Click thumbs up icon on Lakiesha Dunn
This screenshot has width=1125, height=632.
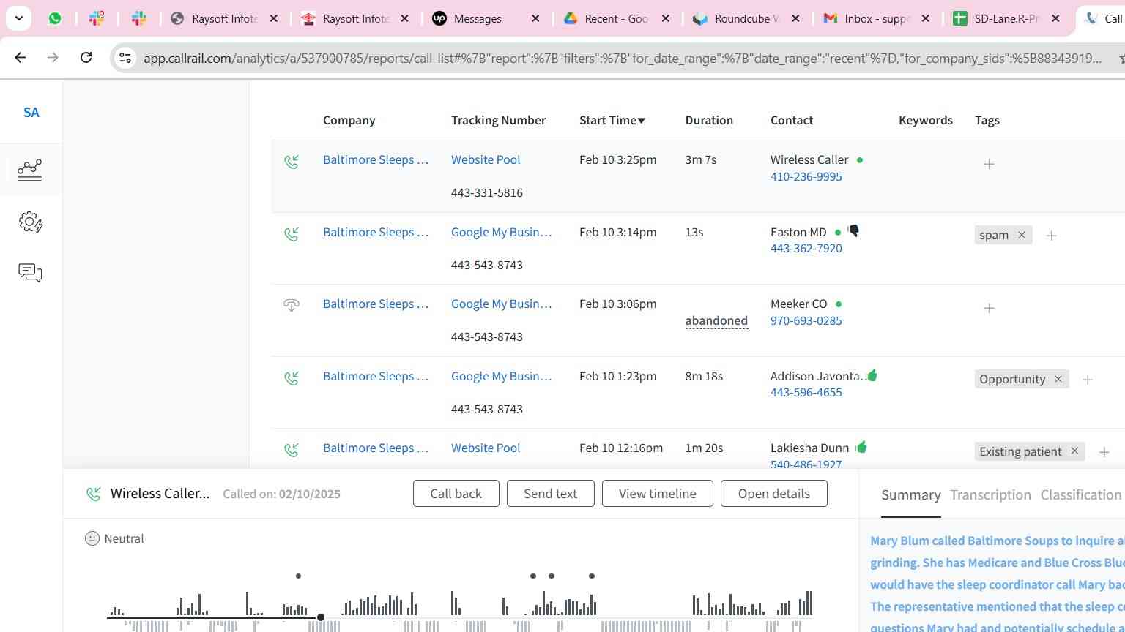coord(861,447)
